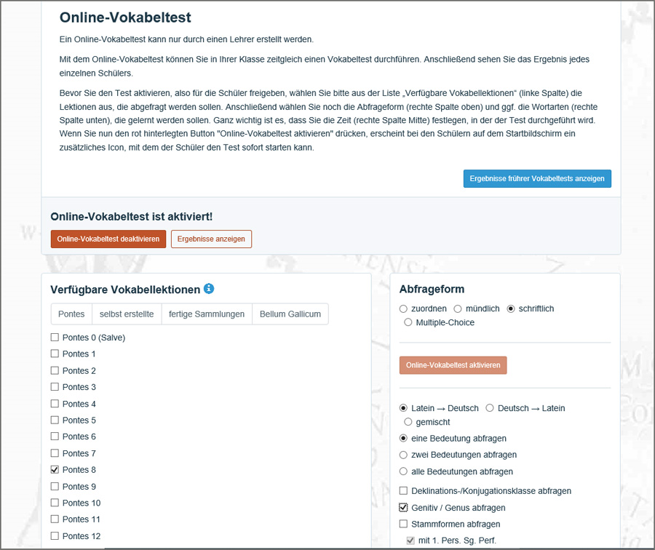The height and width of the screenshot is (550, 655).
Task: Check the Pontes 10 lesson
Action: pyautogui.click(x=55, y=503)
